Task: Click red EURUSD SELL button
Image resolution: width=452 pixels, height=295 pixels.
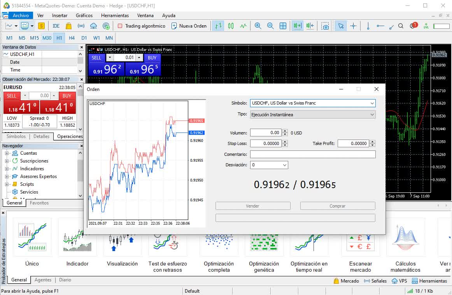Action: tap(12, 96)
